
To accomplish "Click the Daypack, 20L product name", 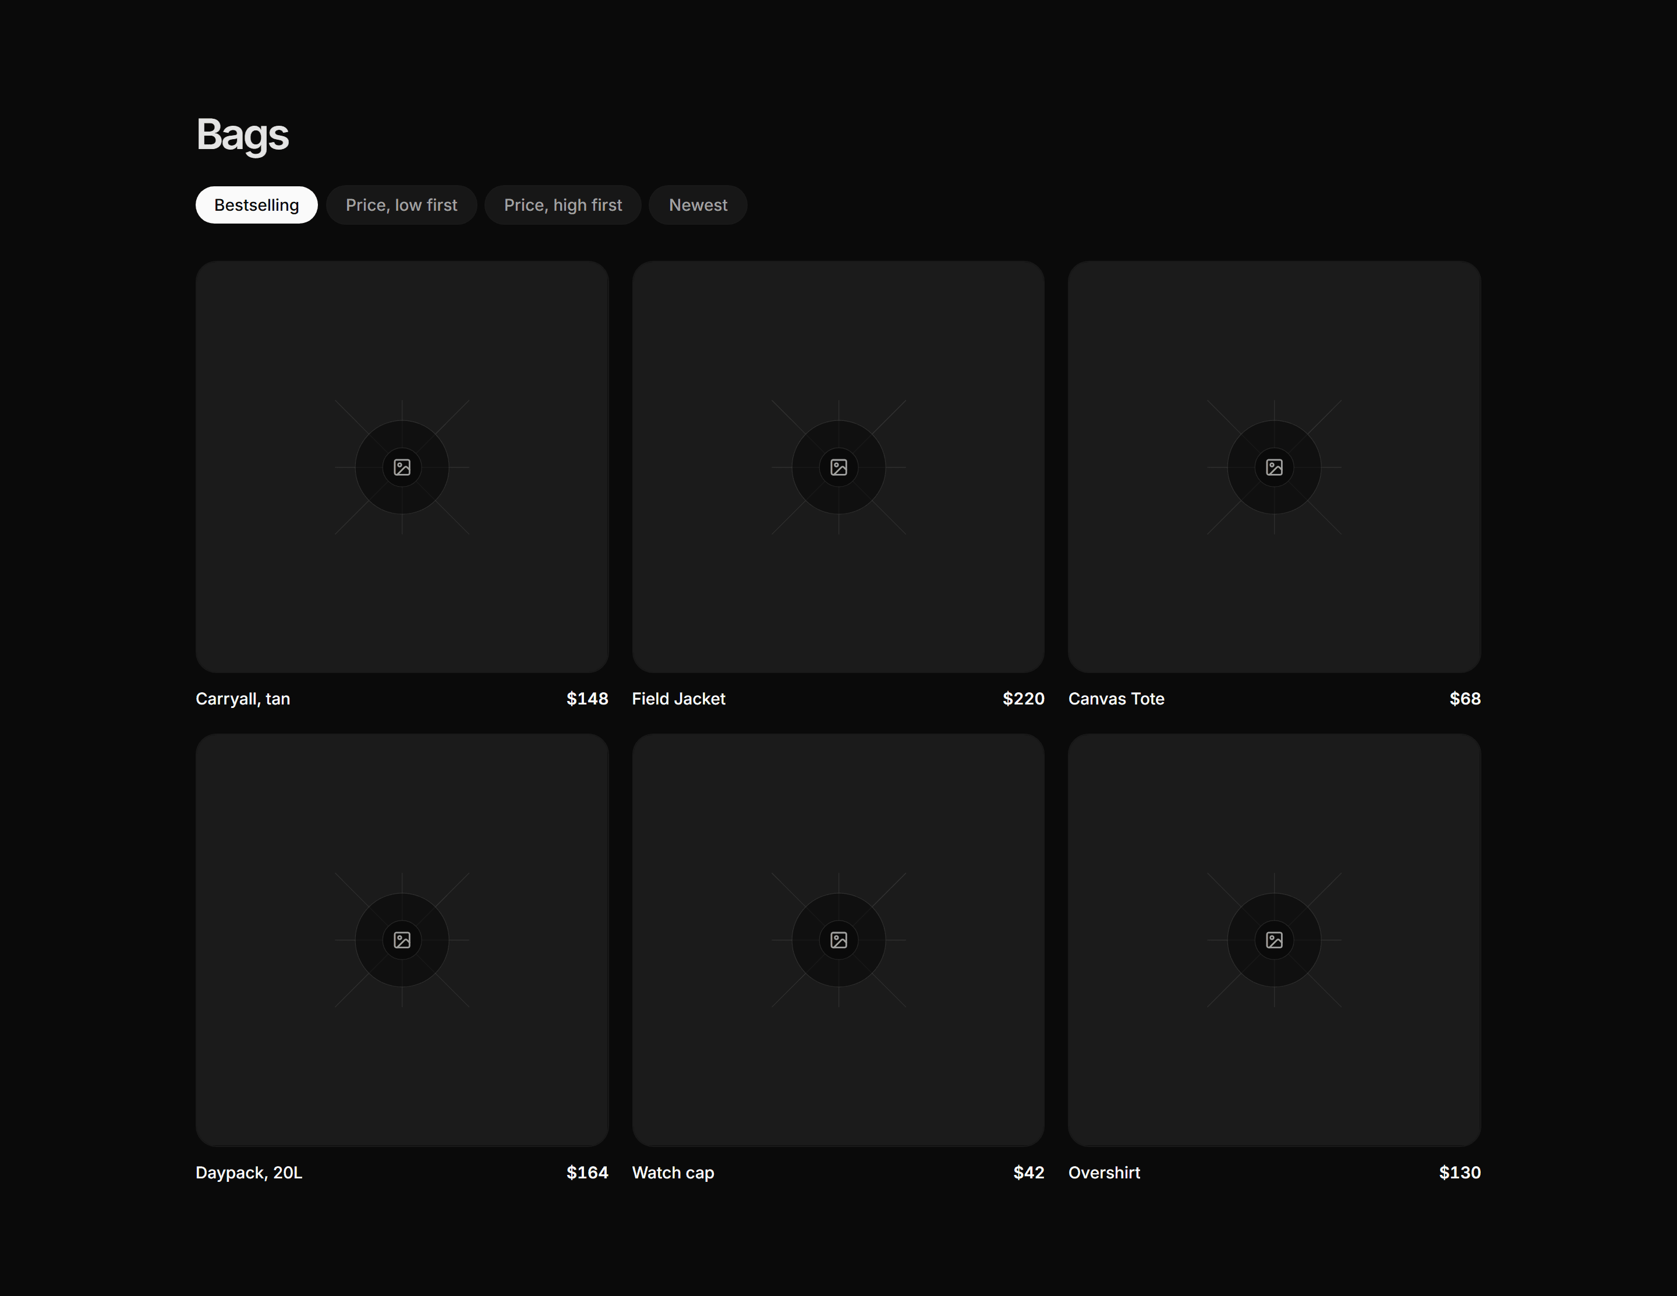I will (x=249, y=1173).
